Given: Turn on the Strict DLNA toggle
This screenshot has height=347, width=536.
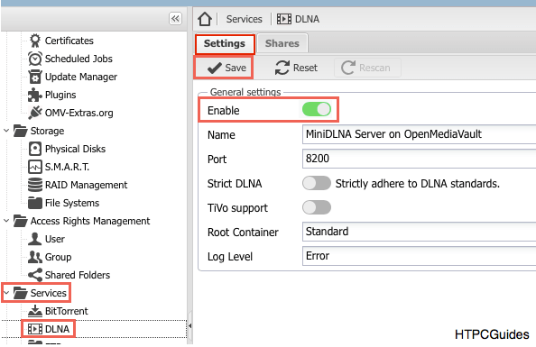Looking at the screenshot, I should pos(317,183).
